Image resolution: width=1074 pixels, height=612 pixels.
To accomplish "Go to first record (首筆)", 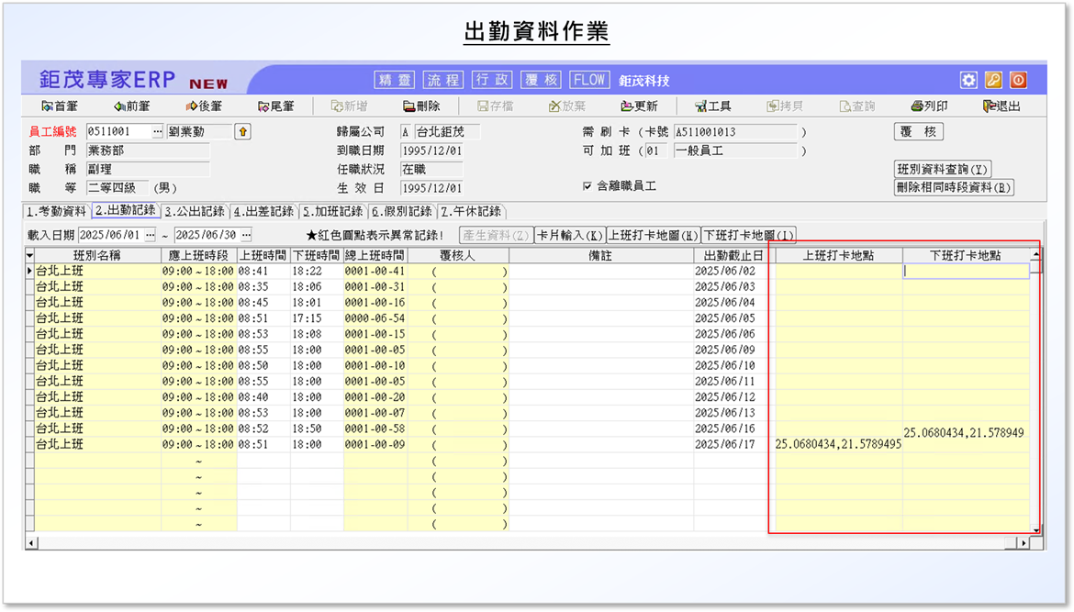I will (60, 106).
